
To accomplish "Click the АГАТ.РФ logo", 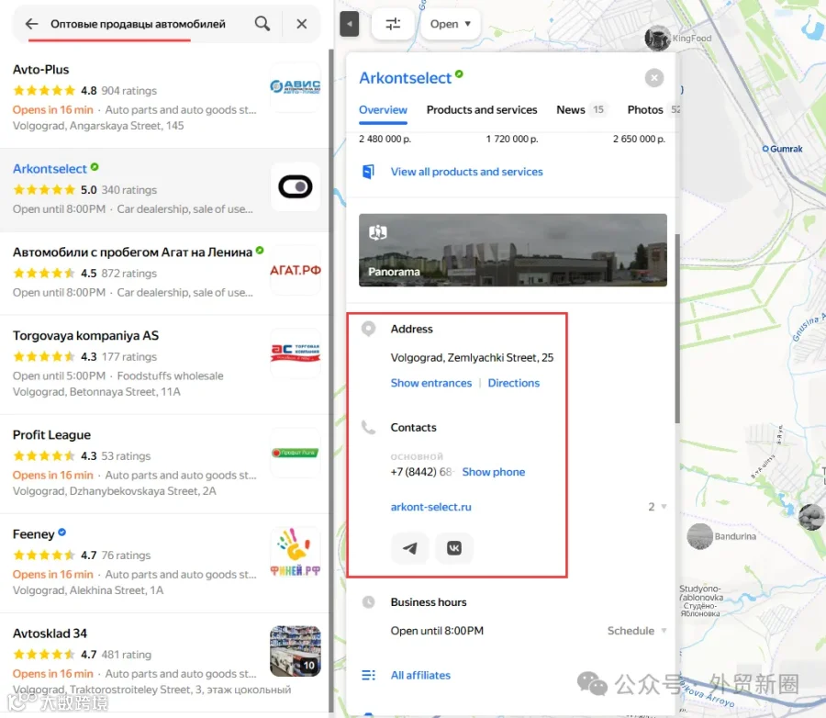I will point(295,270).
